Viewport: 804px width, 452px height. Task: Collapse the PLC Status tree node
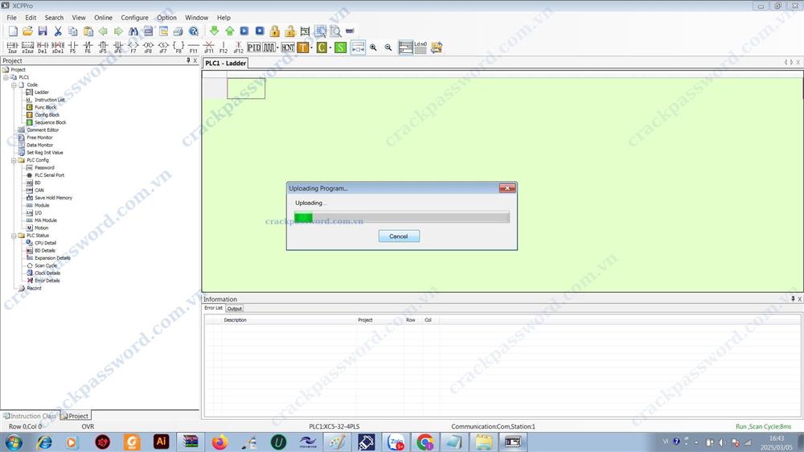14,236
